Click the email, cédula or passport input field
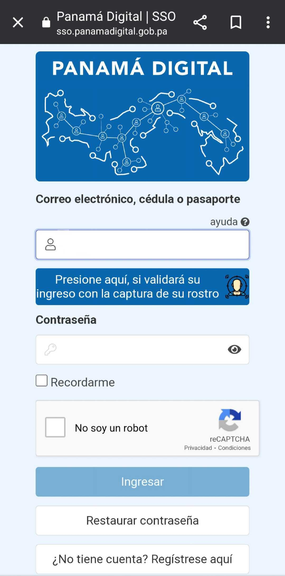285x576 pixels. pyautogui.click(x=142, y=244)
